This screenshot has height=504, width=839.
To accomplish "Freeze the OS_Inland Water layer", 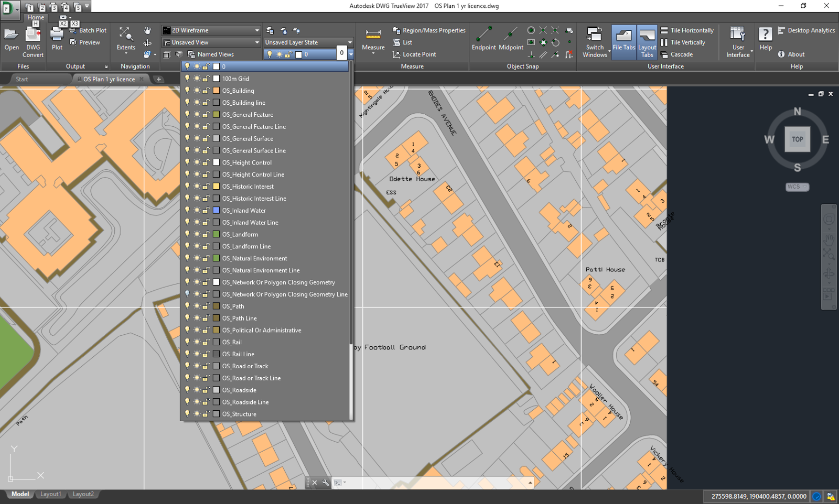I will click(196, 210).
